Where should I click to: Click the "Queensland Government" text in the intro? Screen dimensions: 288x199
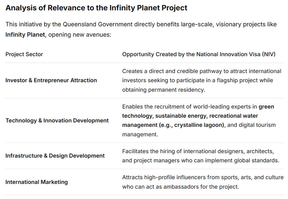point(97,24)
